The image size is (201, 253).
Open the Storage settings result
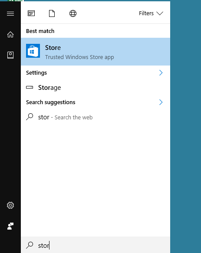96,88
